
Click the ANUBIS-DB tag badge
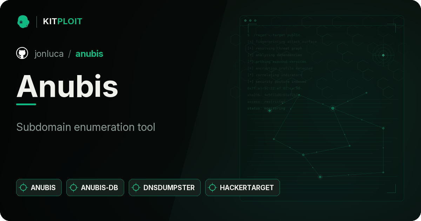[95, 188]
